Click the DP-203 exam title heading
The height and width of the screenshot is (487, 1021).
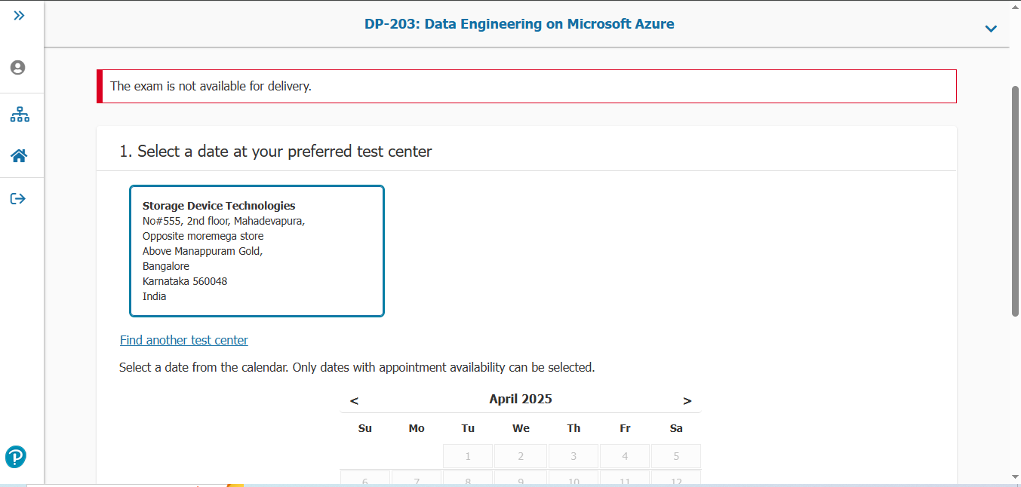click(518, 23)
